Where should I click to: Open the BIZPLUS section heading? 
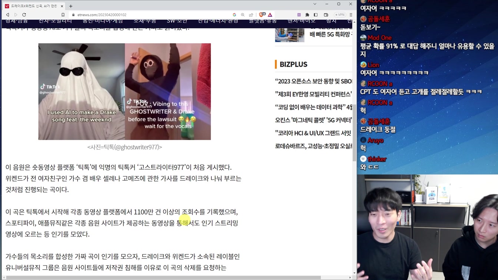(x=293, y=64)
